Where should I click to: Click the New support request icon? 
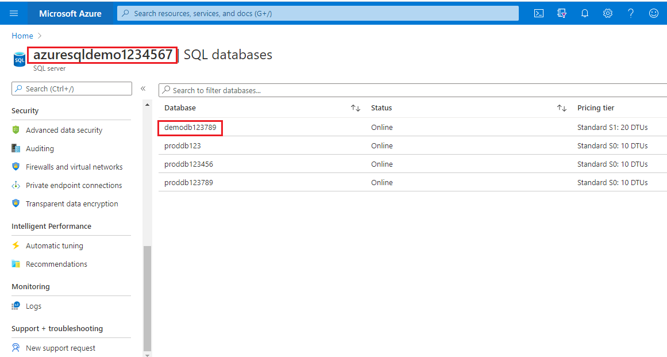[x=16, y=348]
